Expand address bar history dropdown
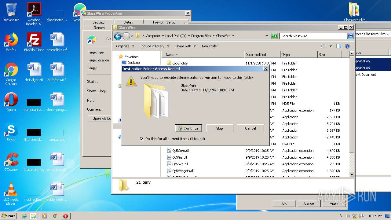The width and height of the screenshot is (391, 220). point(267,36)
